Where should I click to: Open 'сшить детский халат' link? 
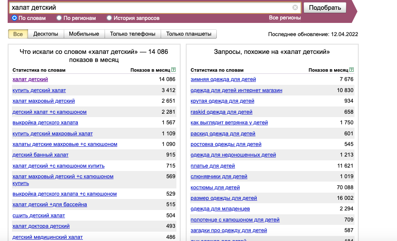coord(39,216)
